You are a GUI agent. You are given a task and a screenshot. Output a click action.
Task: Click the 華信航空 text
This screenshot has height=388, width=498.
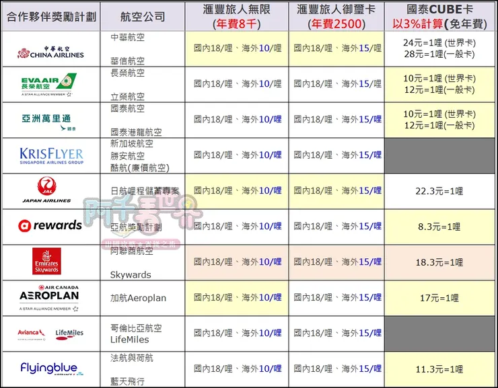(128, 61)
